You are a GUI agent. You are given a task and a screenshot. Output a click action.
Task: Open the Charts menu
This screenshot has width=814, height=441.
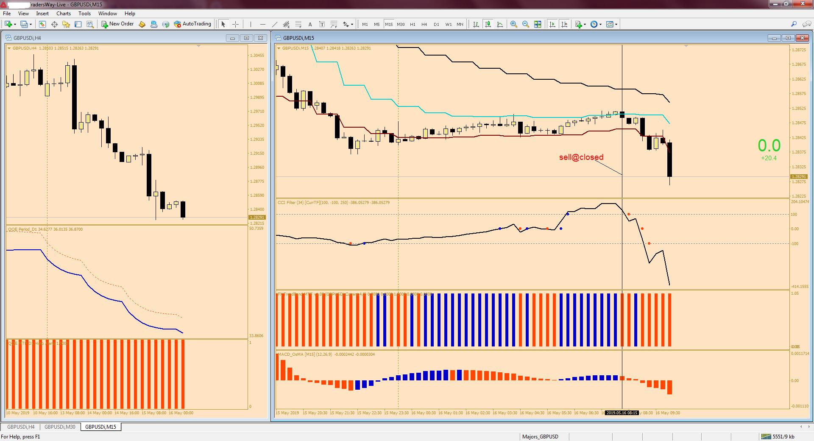[x=64, y=14]
